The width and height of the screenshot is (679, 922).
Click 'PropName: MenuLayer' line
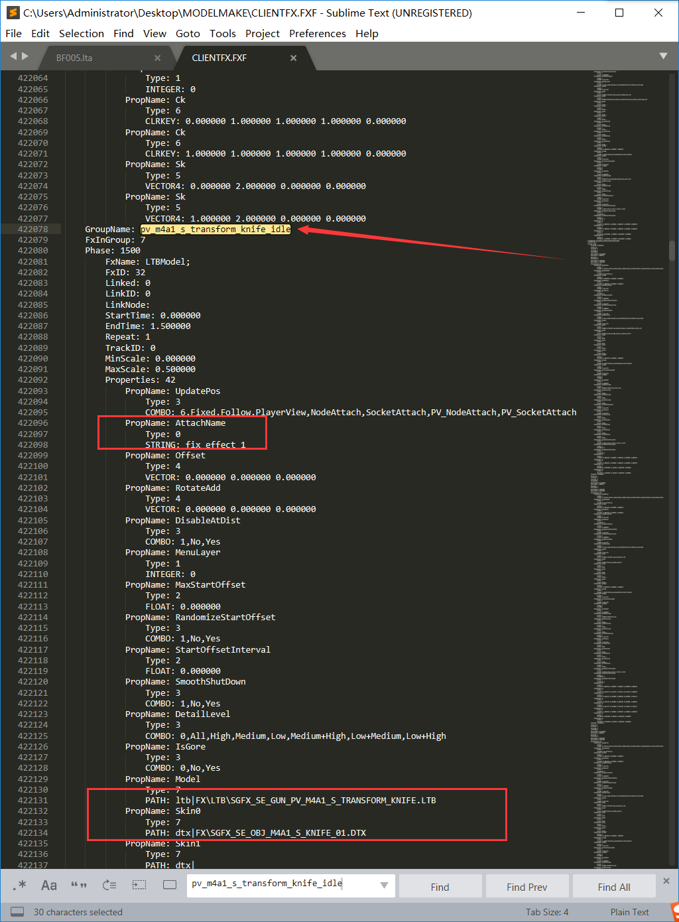(x=173, y=552)
